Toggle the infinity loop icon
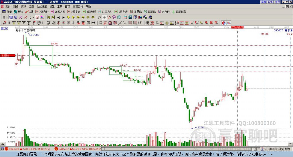The width and height of the screenshot is (293, 157). point(229,23)
